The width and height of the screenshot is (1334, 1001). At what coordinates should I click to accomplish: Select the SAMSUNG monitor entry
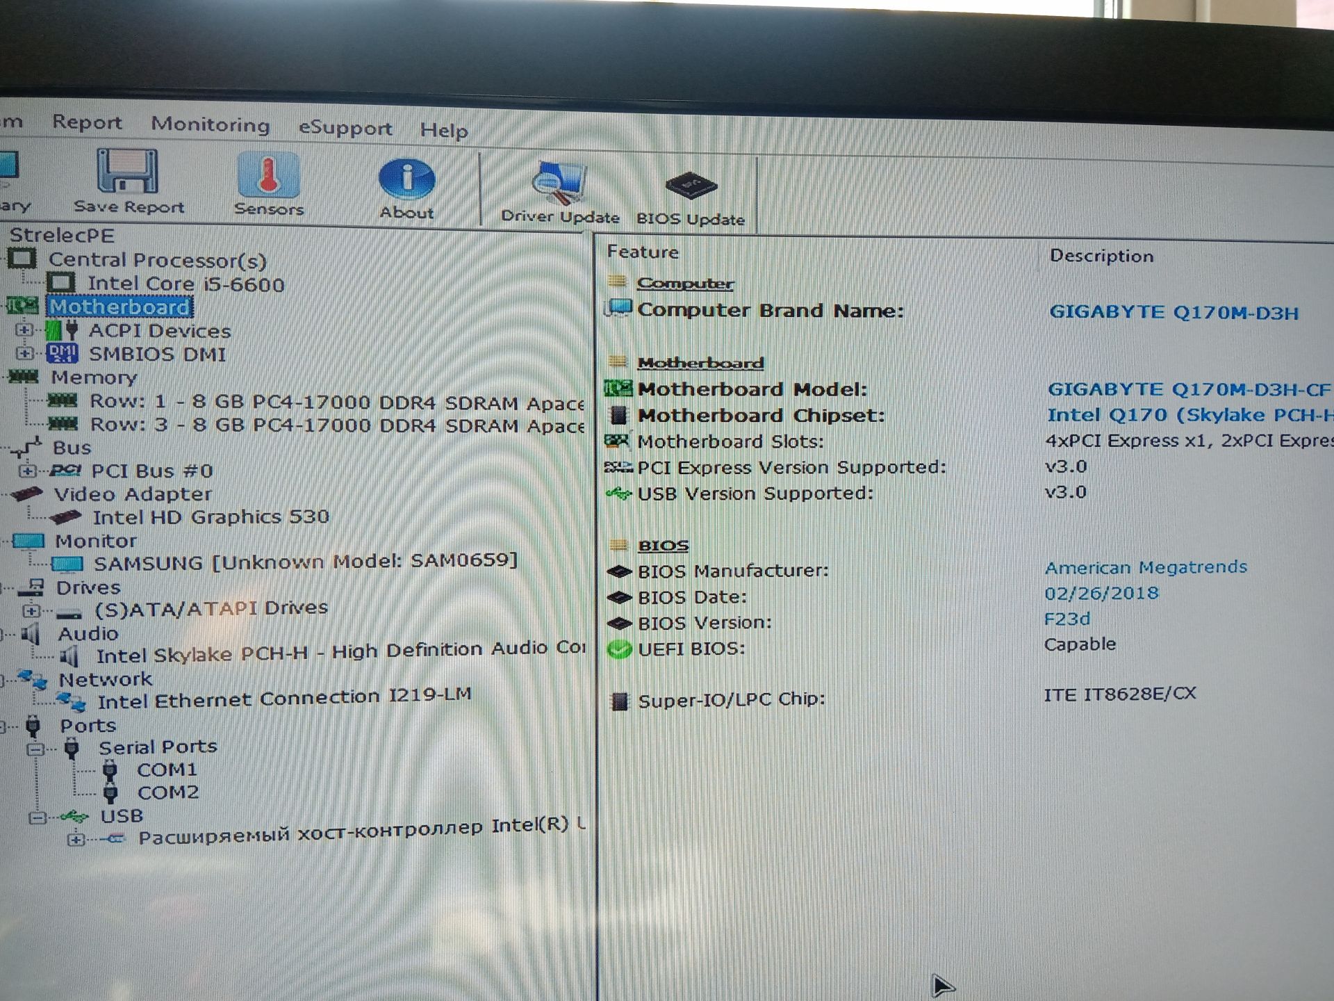(x=306, y=562)
